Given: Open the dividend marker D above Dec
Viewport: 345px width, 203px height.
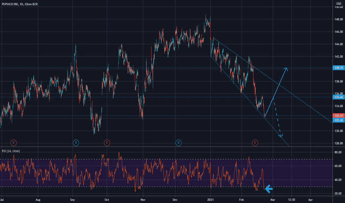Looking at the screenshot, I should pos(178,143).
